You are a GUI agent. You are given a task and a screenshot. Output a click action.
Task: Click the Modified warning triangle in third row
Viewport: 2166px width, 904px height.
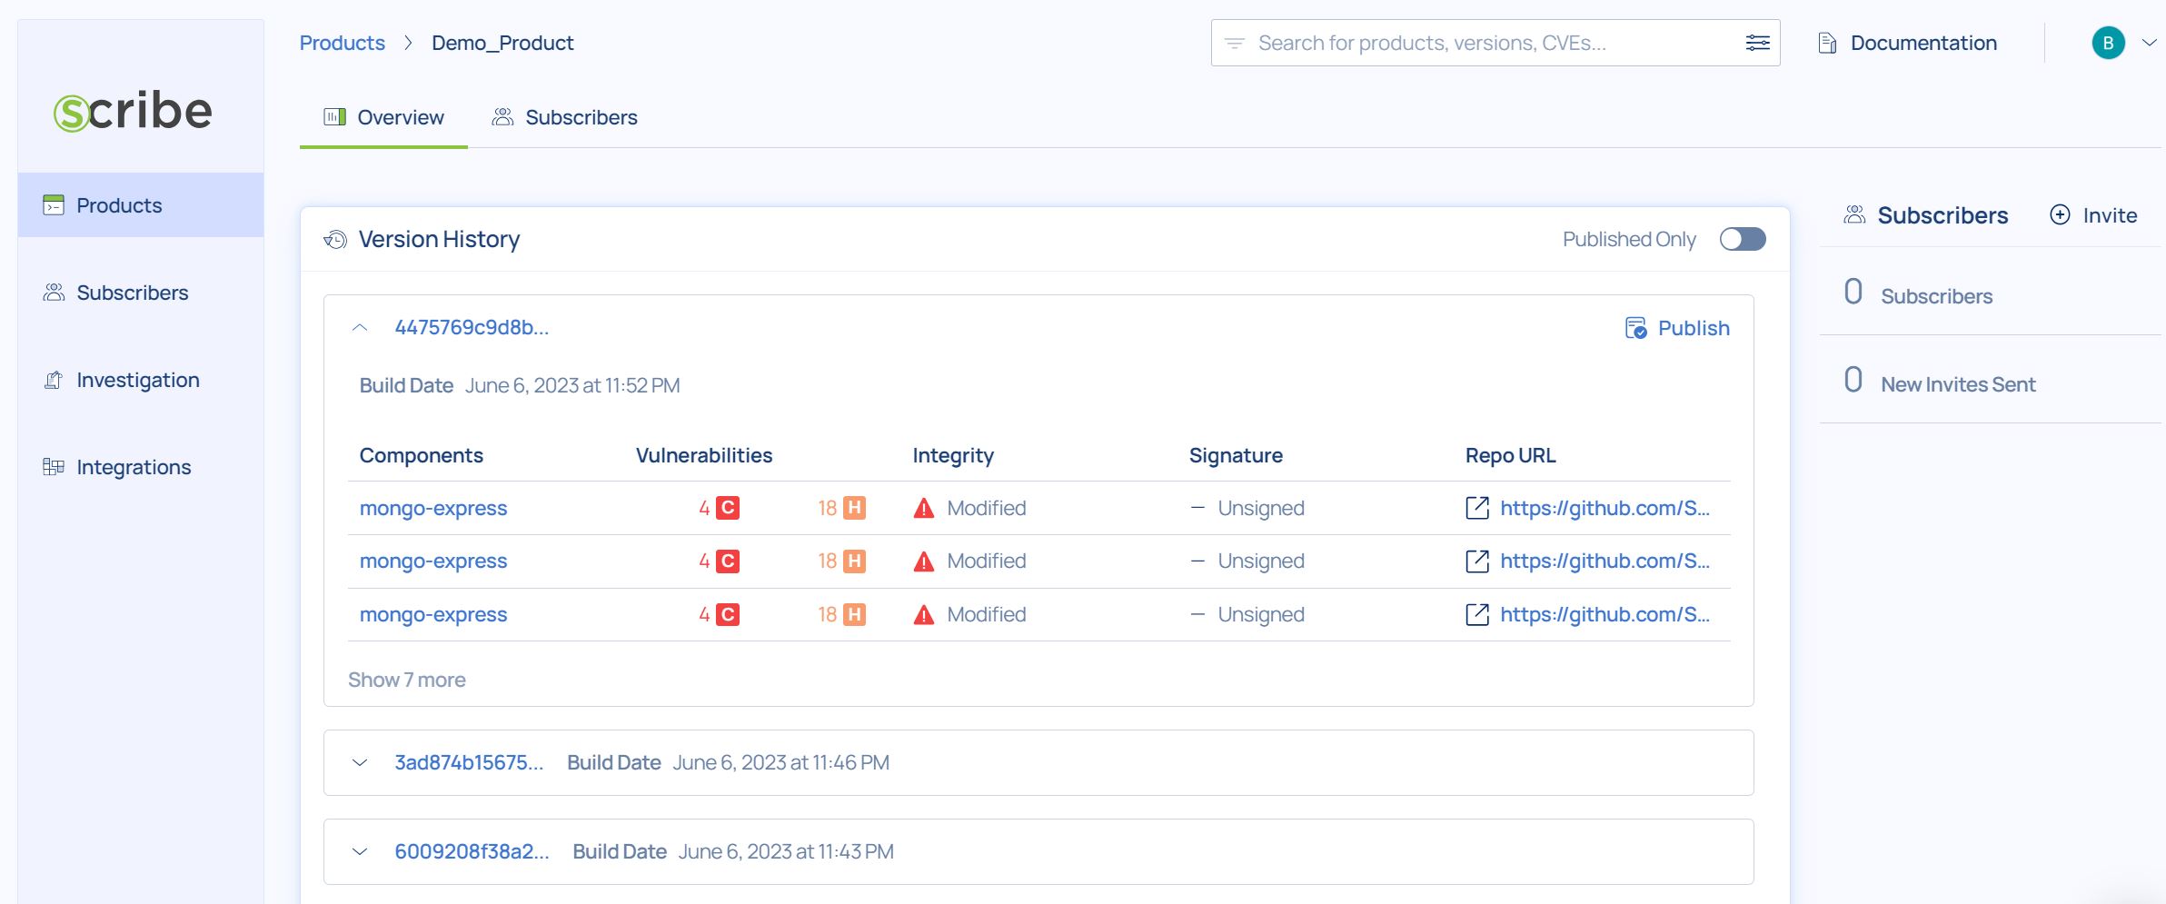coord(924,615)
